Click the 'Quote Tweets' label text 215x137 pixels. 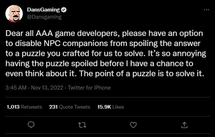74,107
